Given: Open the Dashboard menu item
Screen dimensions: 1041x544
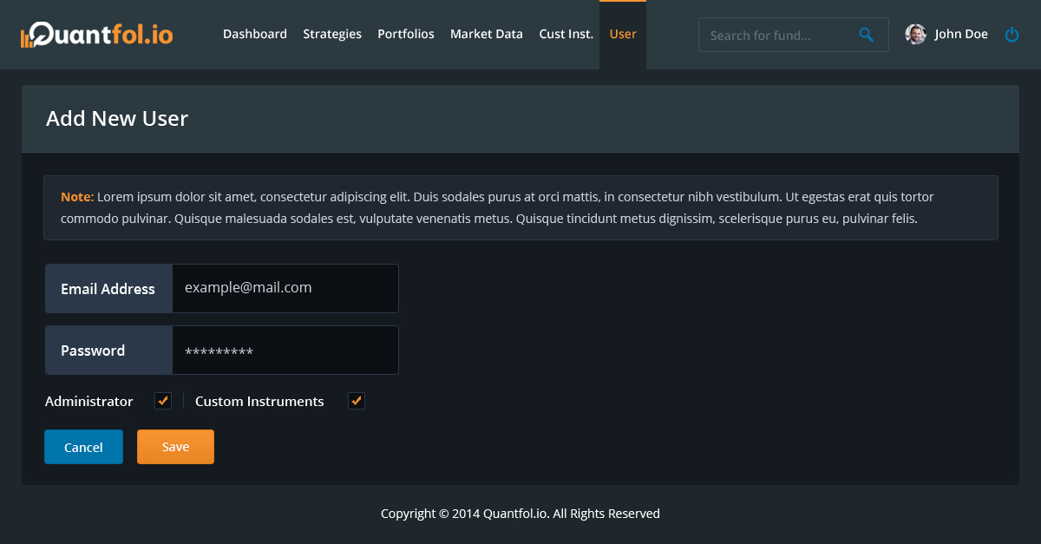Looking at the screenshot, I should 255,35.
